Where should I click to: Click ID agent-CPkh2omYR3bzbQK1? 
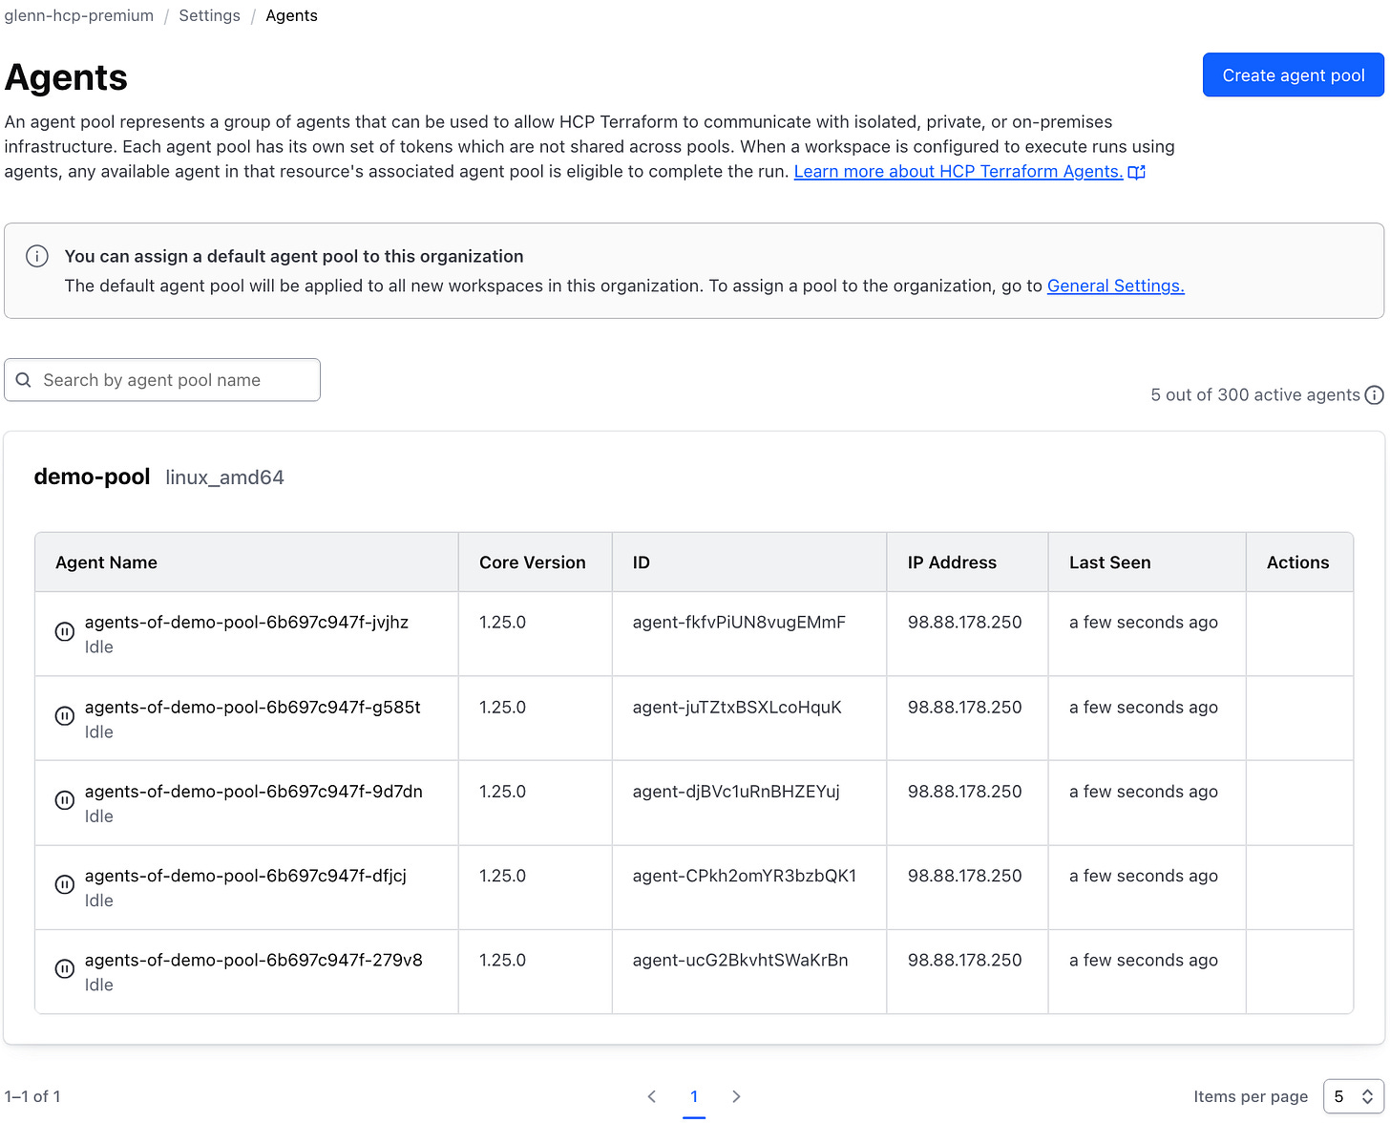(x=745, y=875)
